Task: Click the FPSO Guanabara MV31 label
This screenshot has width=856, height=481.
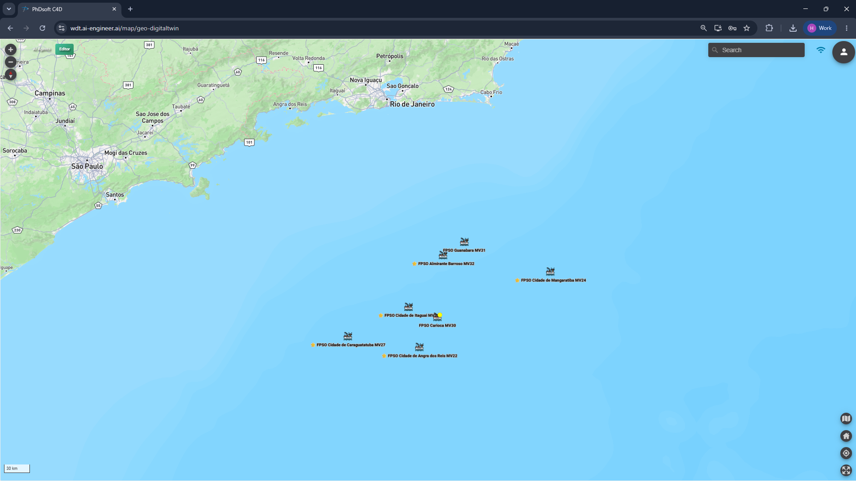Action: 464,250
